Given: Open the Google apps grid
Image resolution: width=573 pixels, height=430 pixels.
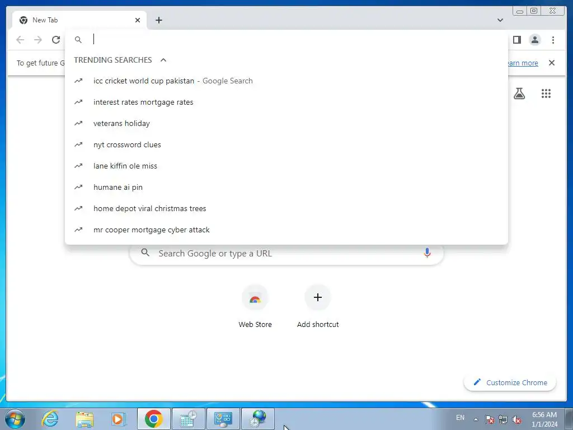Looking at the screenshot, I should pos(546,94).
